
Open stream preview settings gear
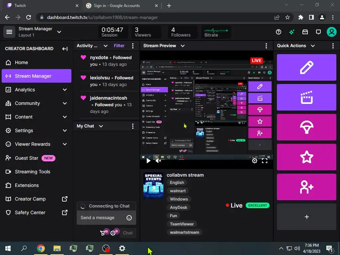coord(255,161)
